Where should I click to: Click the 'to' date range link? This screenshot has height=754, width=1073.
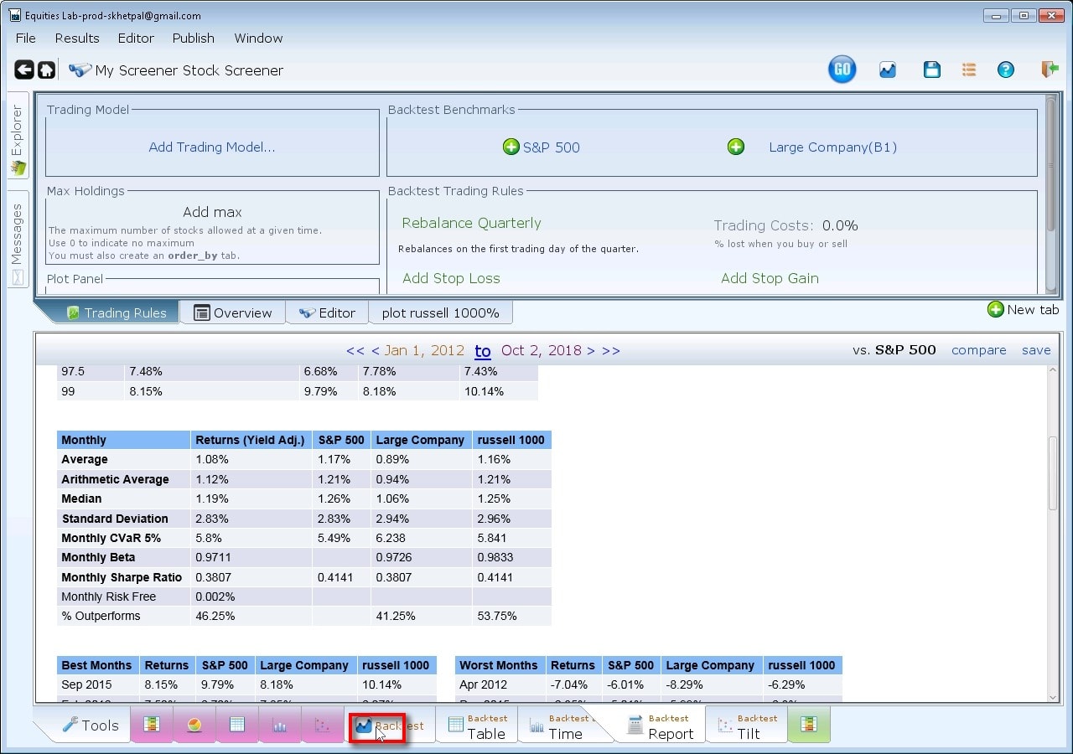483,351
